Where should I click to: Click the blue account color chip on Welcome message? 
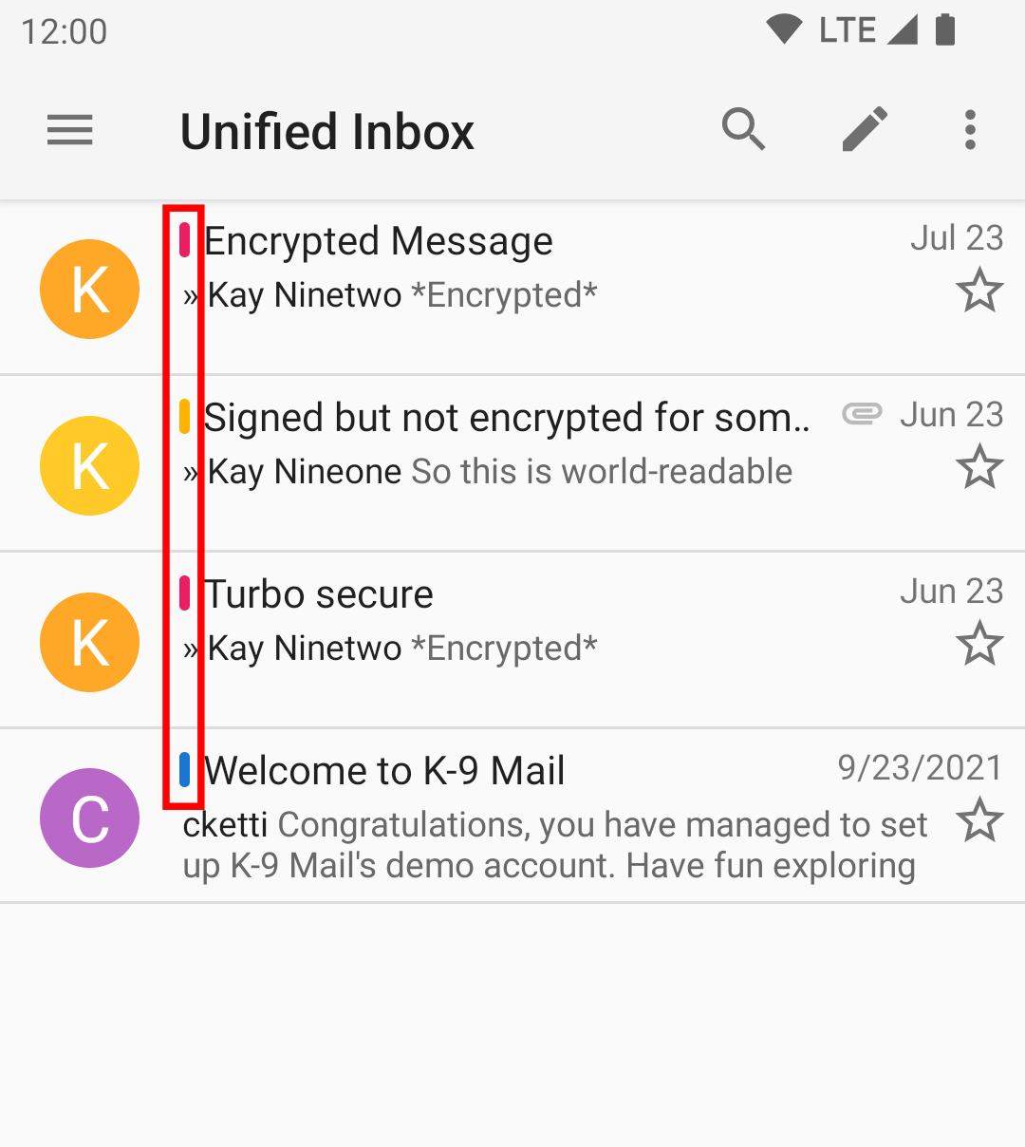(x=185, y=770)
